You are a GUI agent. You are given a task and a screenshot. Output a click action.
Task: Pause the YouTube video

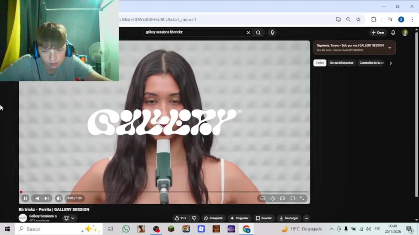25,198
